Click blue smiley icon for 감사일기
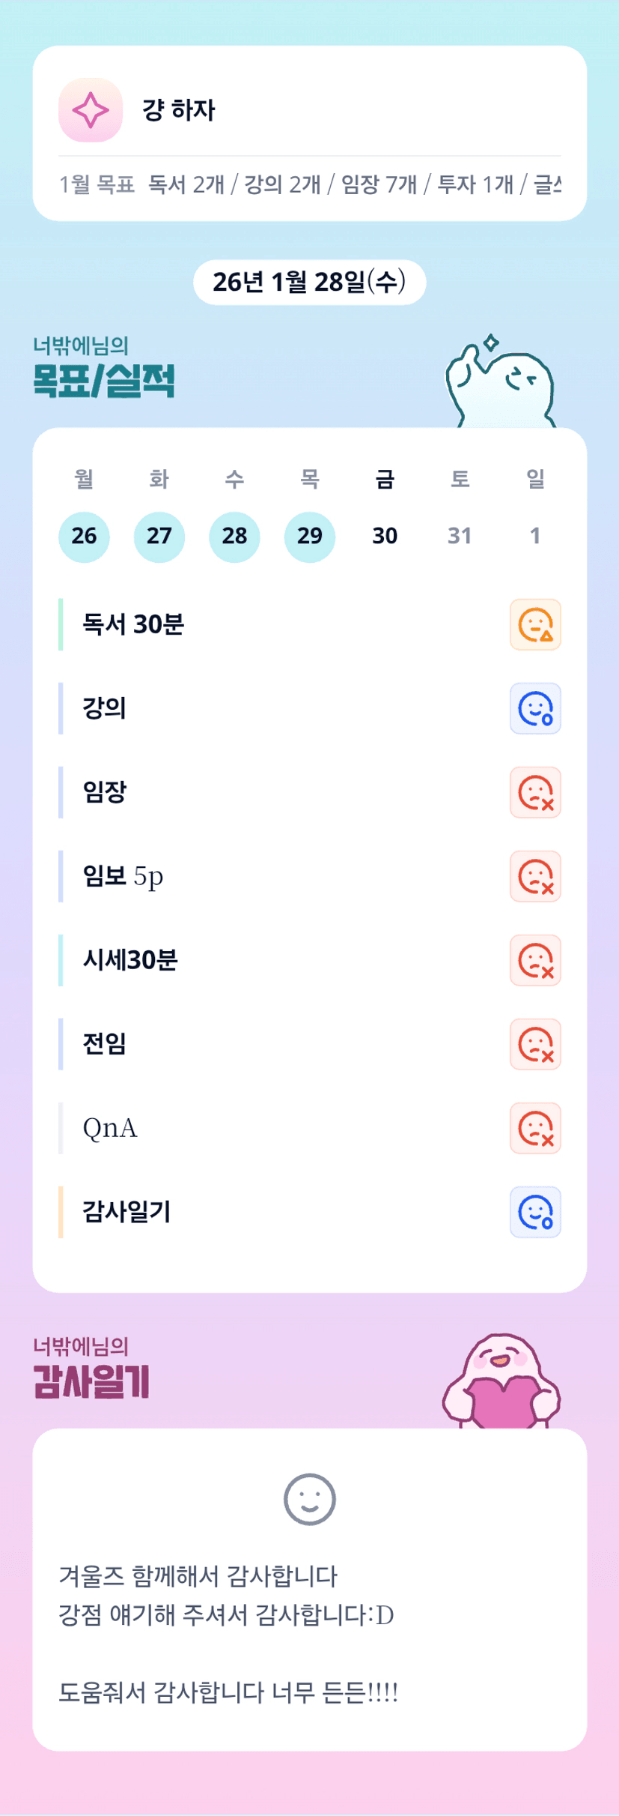This screenshot has height=1816, width=619. coord(535,1212)
